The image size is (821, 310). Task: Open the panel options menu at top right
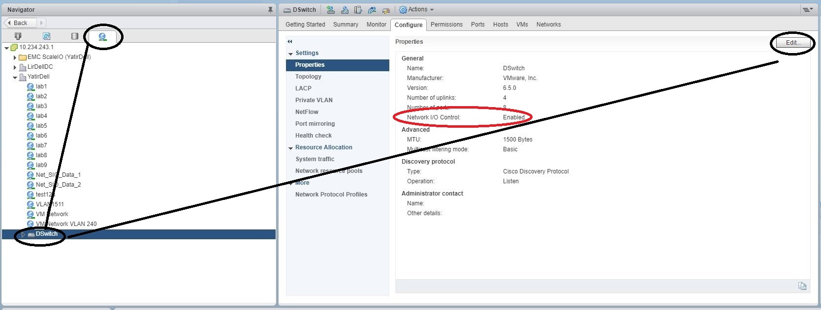click(807, 9)
